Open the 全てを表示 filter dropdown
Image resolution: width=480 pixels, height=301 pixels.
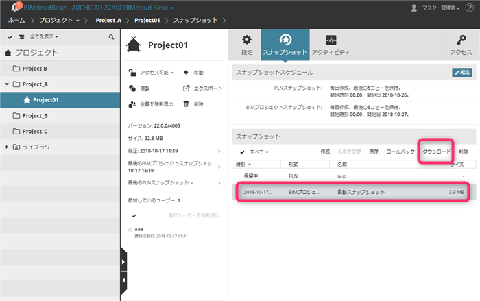click(x=43, y=36)
